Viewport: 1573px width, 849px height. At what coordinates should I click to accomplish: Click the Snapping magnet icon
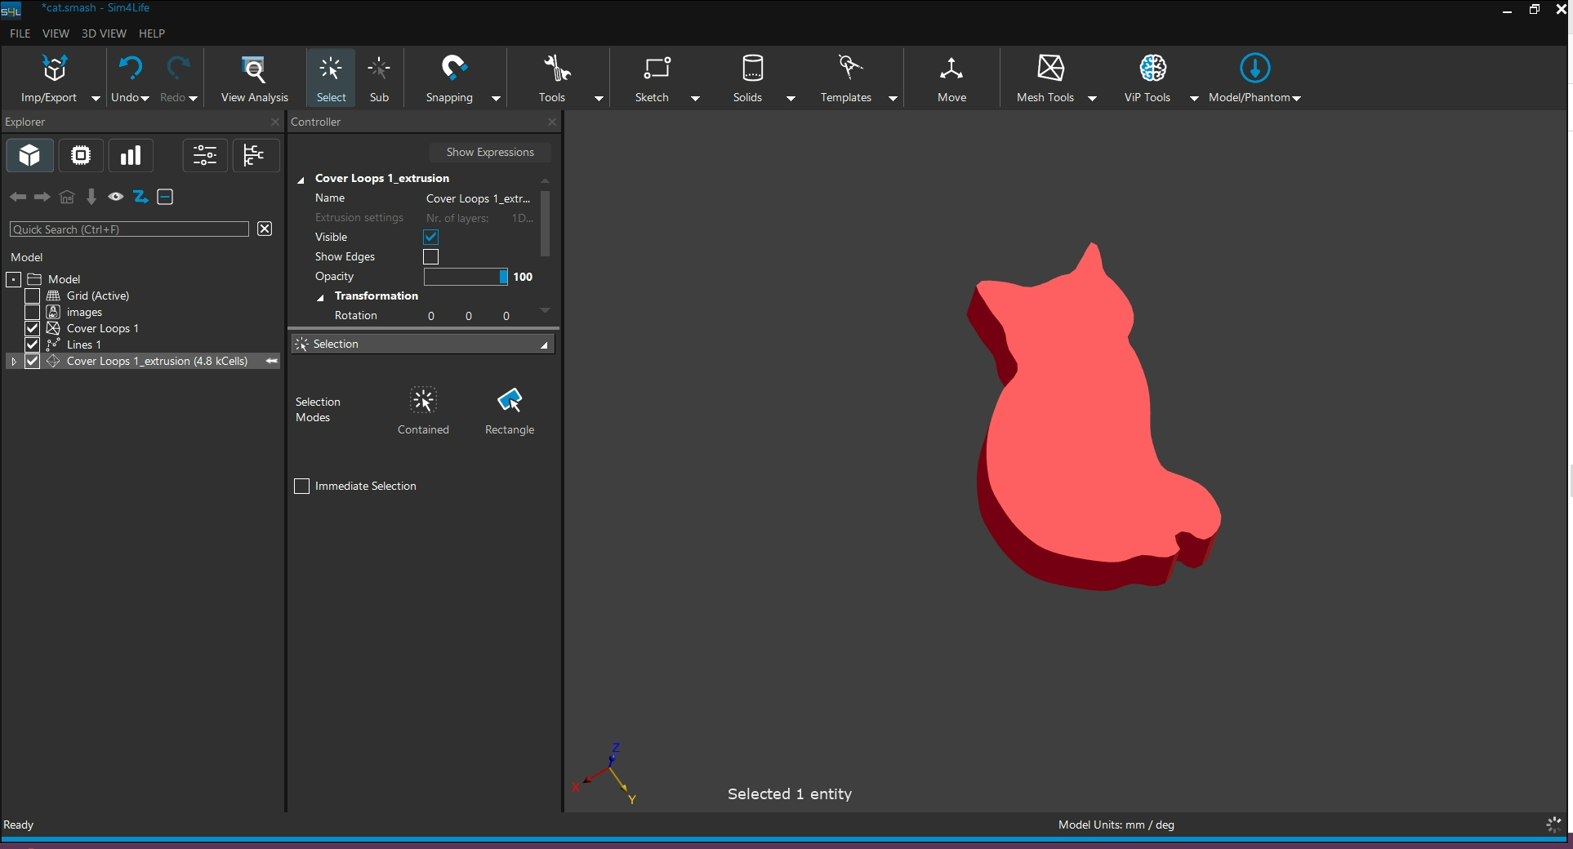pyautogui.click(x=453, y=69)
